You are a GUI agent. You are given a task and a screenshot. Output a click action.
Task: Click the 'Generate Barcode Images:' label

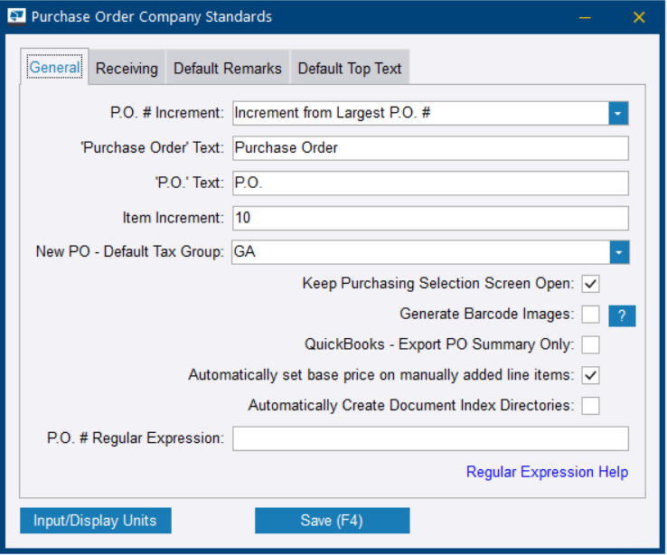(486, 314)
